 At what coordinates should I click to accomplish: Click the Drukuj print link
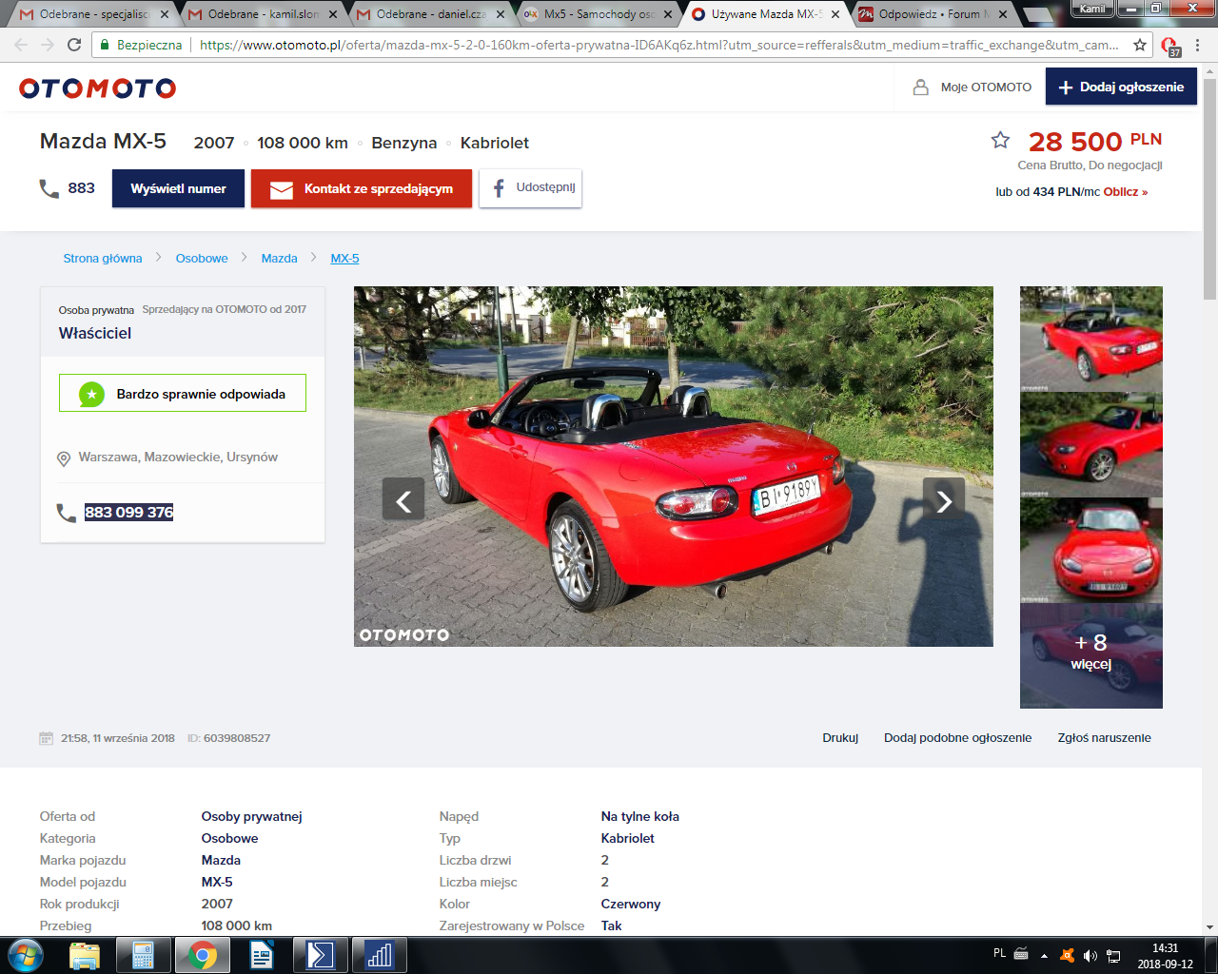click(x=840, y=738)
